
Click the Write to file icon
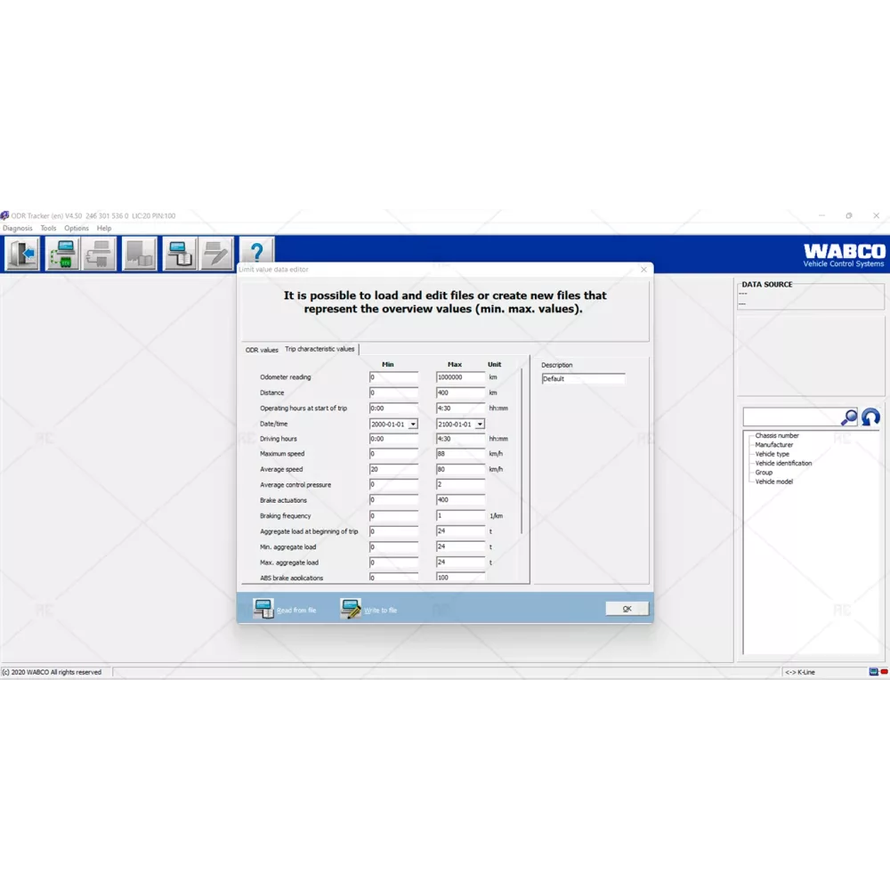click(x=351, y=610)
